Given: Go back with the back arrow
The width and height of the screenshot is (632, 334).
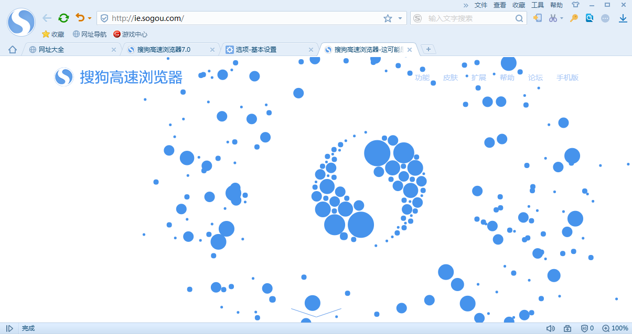Looking at the screenshot, I should (x=47, y=18).
